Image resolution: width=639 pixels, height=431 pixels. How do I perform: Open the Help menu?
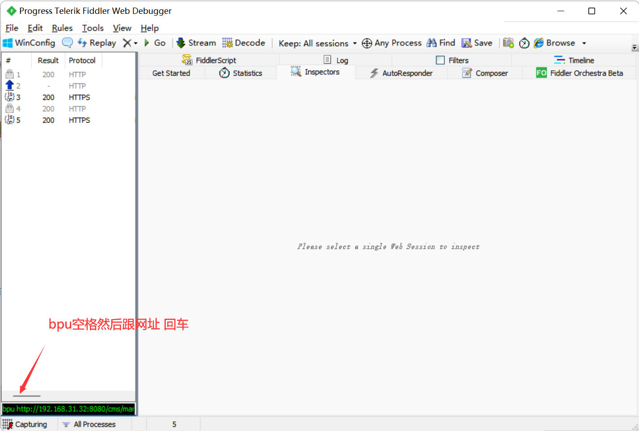[x=150, y=28]
